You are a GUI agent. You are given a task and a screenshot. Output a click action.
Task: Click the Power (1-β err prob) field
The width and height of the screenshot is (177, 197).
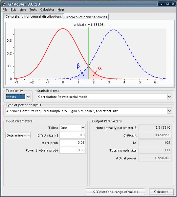click(73, 150)
